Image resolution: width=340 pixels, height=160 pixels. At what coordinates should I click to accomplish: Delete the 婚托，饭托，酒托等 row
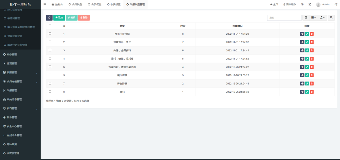coord(312,59)
